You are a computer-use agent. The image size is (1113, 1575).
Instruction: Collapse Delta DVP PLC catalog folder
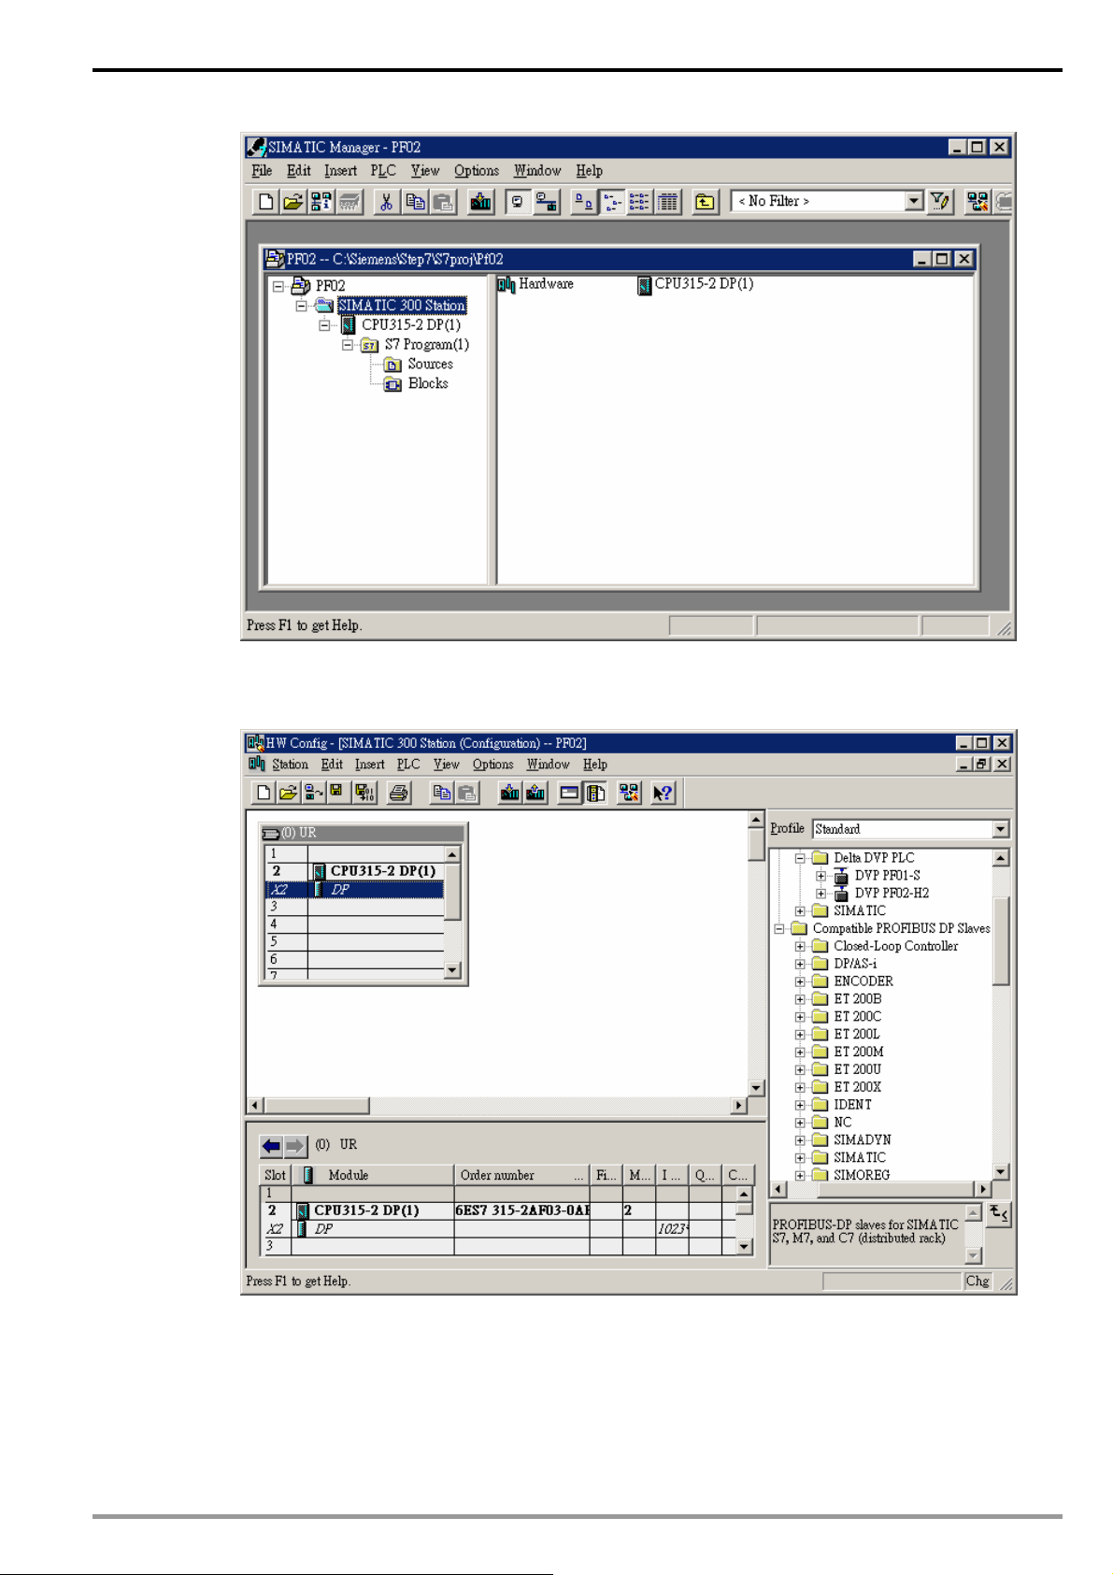click(x=800, y=858)
